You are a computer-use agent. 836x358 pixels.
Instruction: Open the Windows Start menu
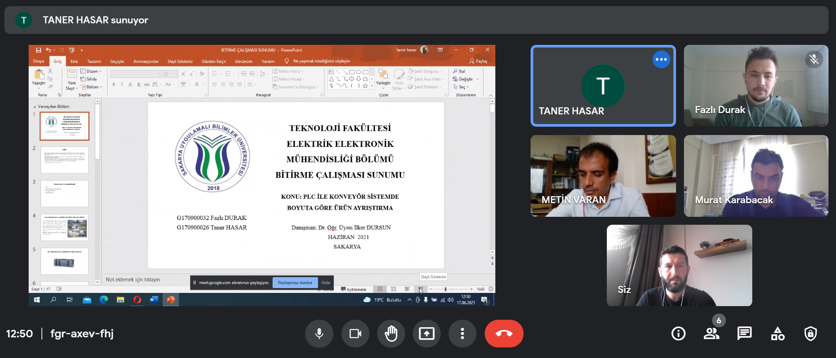point(37,300)
